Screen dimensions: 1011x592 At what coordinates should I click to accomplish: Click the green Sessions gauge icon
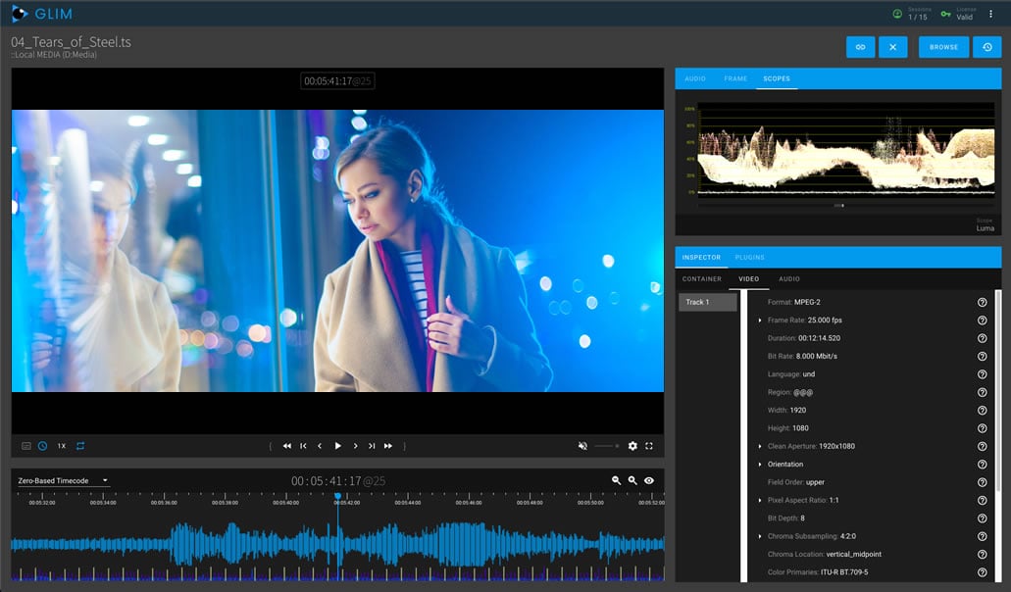[x=897, y=14]
